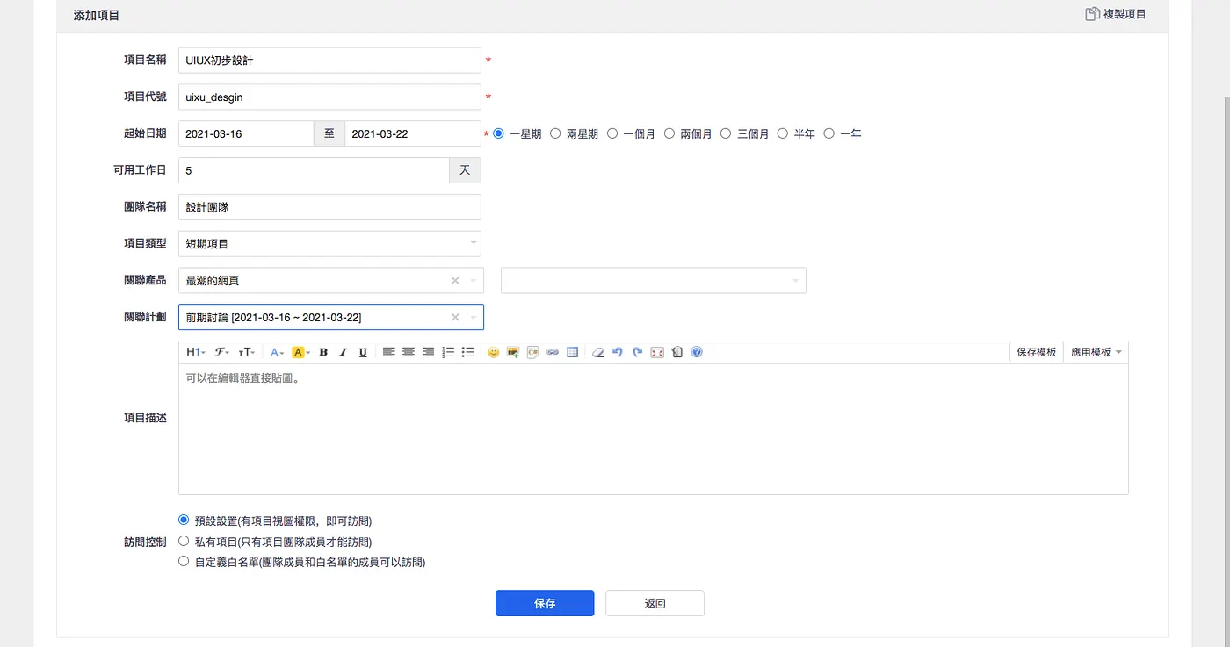Apply italic formatting in the description editor
This screenshot has width=1230, height=647.
344,352
